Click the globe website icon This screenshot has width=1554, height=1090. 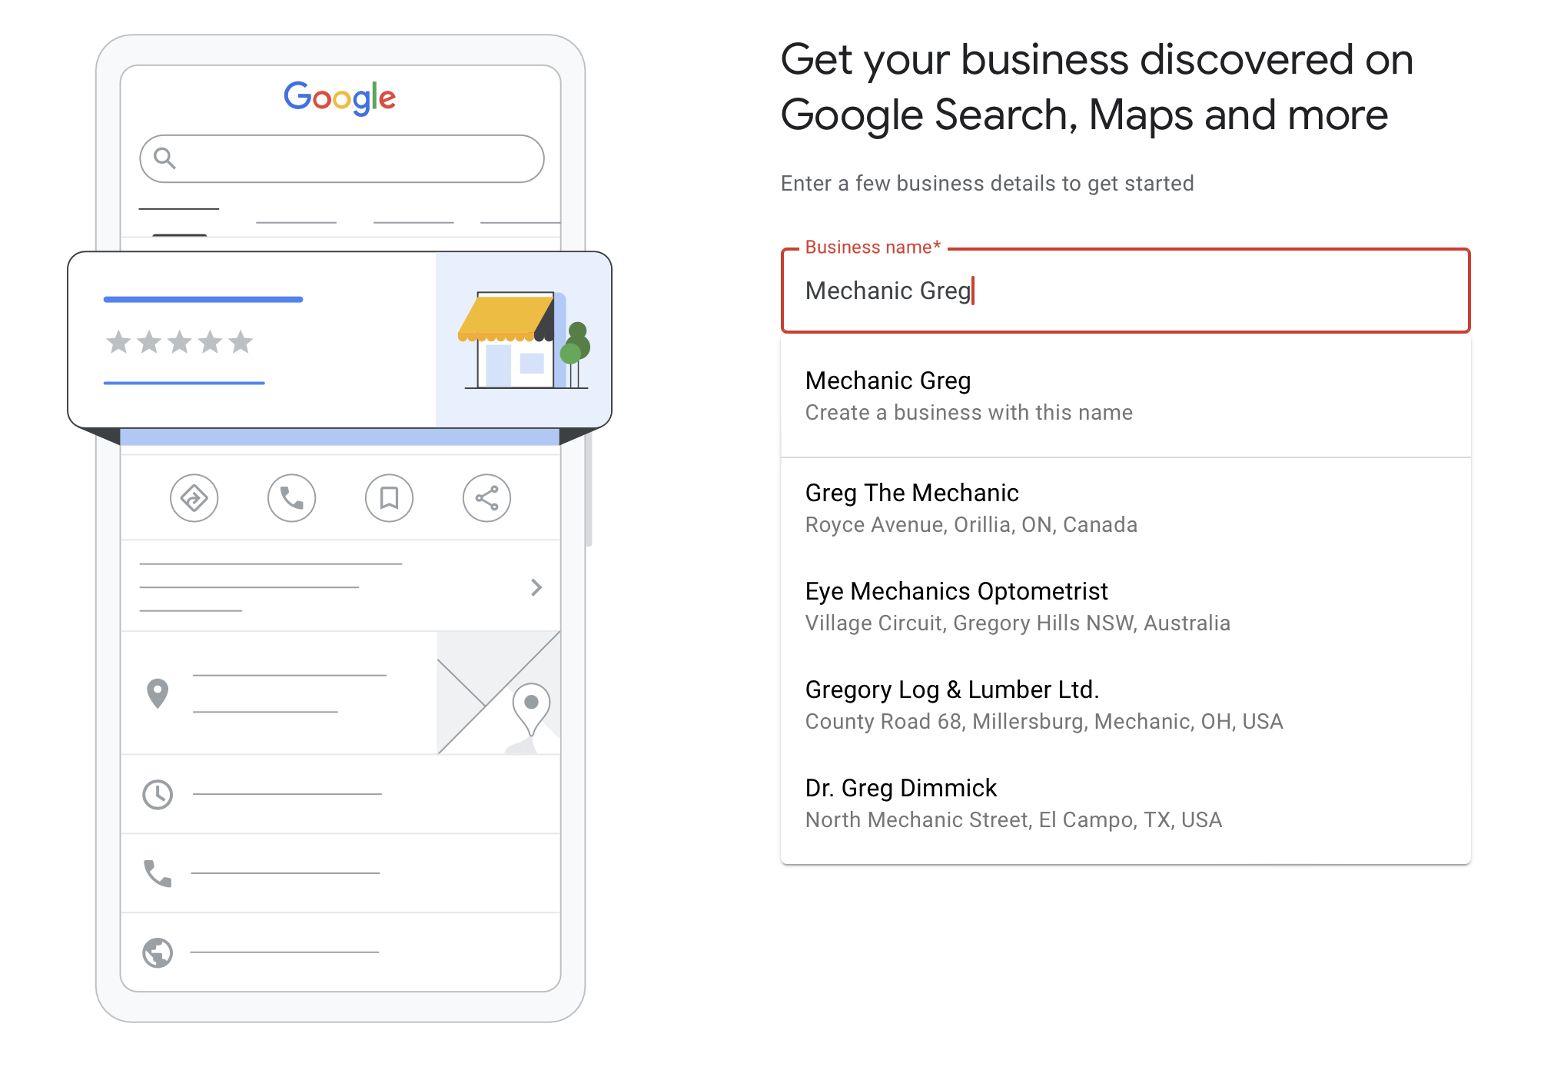click(x=158, y=952)
